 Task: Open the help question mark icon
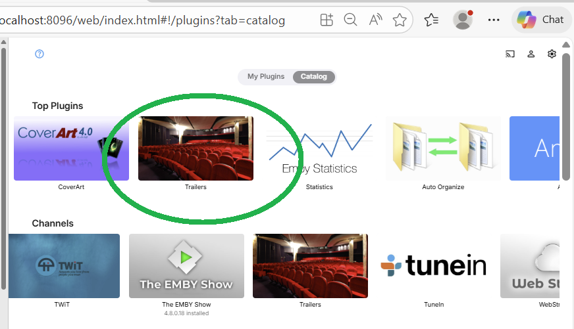(39, 54)
